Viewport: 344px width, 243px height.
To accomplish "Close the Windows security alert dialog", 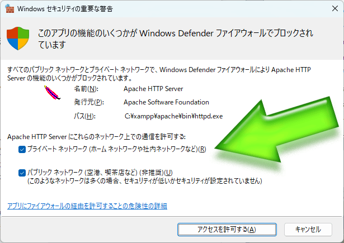I will pyautogui.click(x=335, y=8).
